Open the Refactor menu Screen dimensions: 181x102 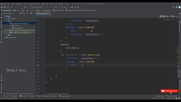point(37,4)
